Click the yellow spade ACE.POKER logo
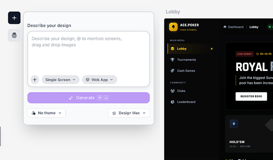The width and height of the screenshot is (273, 160). pyautogui.click(x=173, y=27)
